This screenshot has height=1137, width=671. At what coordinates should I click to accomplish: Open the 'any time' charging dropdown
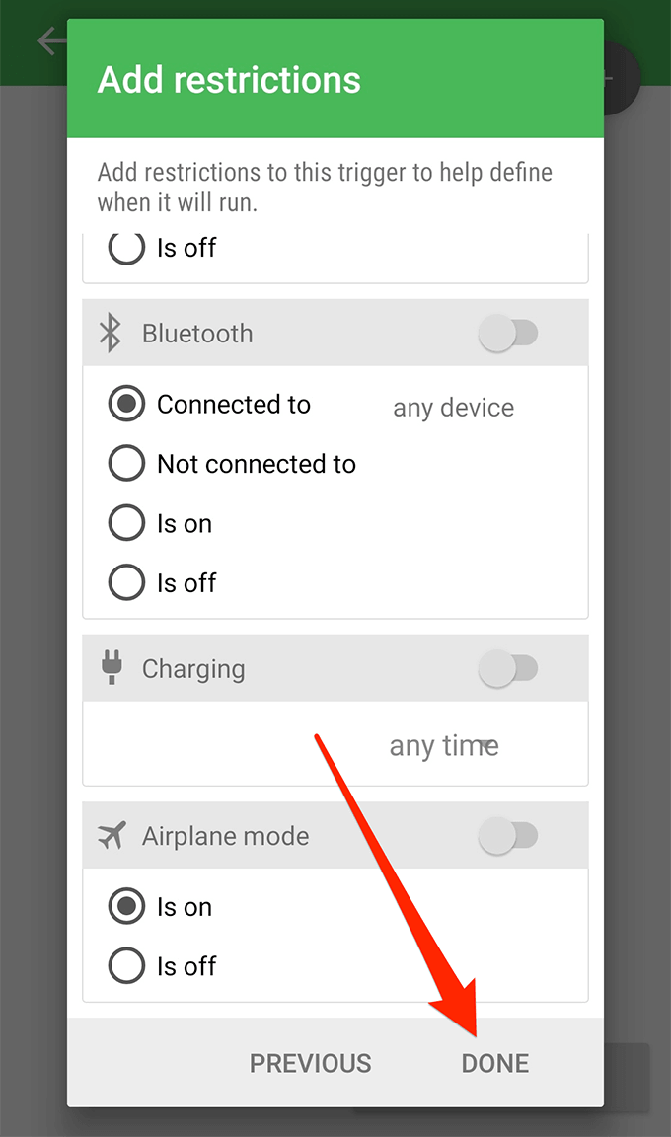(x=444, y=745)
